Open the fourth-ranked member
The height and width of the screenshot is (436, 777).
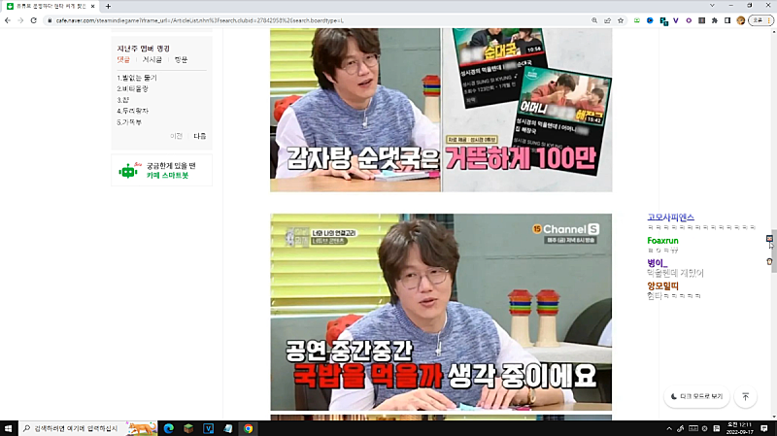click(132, 111)
